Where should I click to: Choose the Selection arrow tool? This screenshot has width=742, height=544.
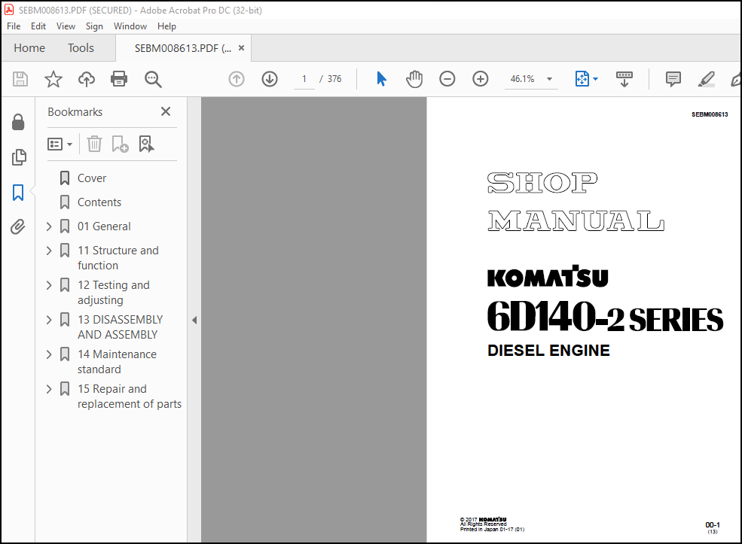tap(381, 79)
